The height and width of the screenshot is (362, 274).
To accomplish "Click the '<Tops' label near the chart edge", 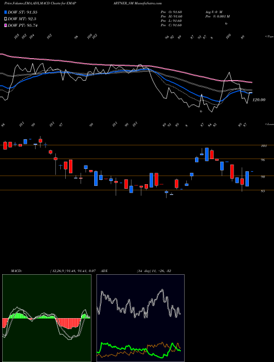I will point(269,37).
